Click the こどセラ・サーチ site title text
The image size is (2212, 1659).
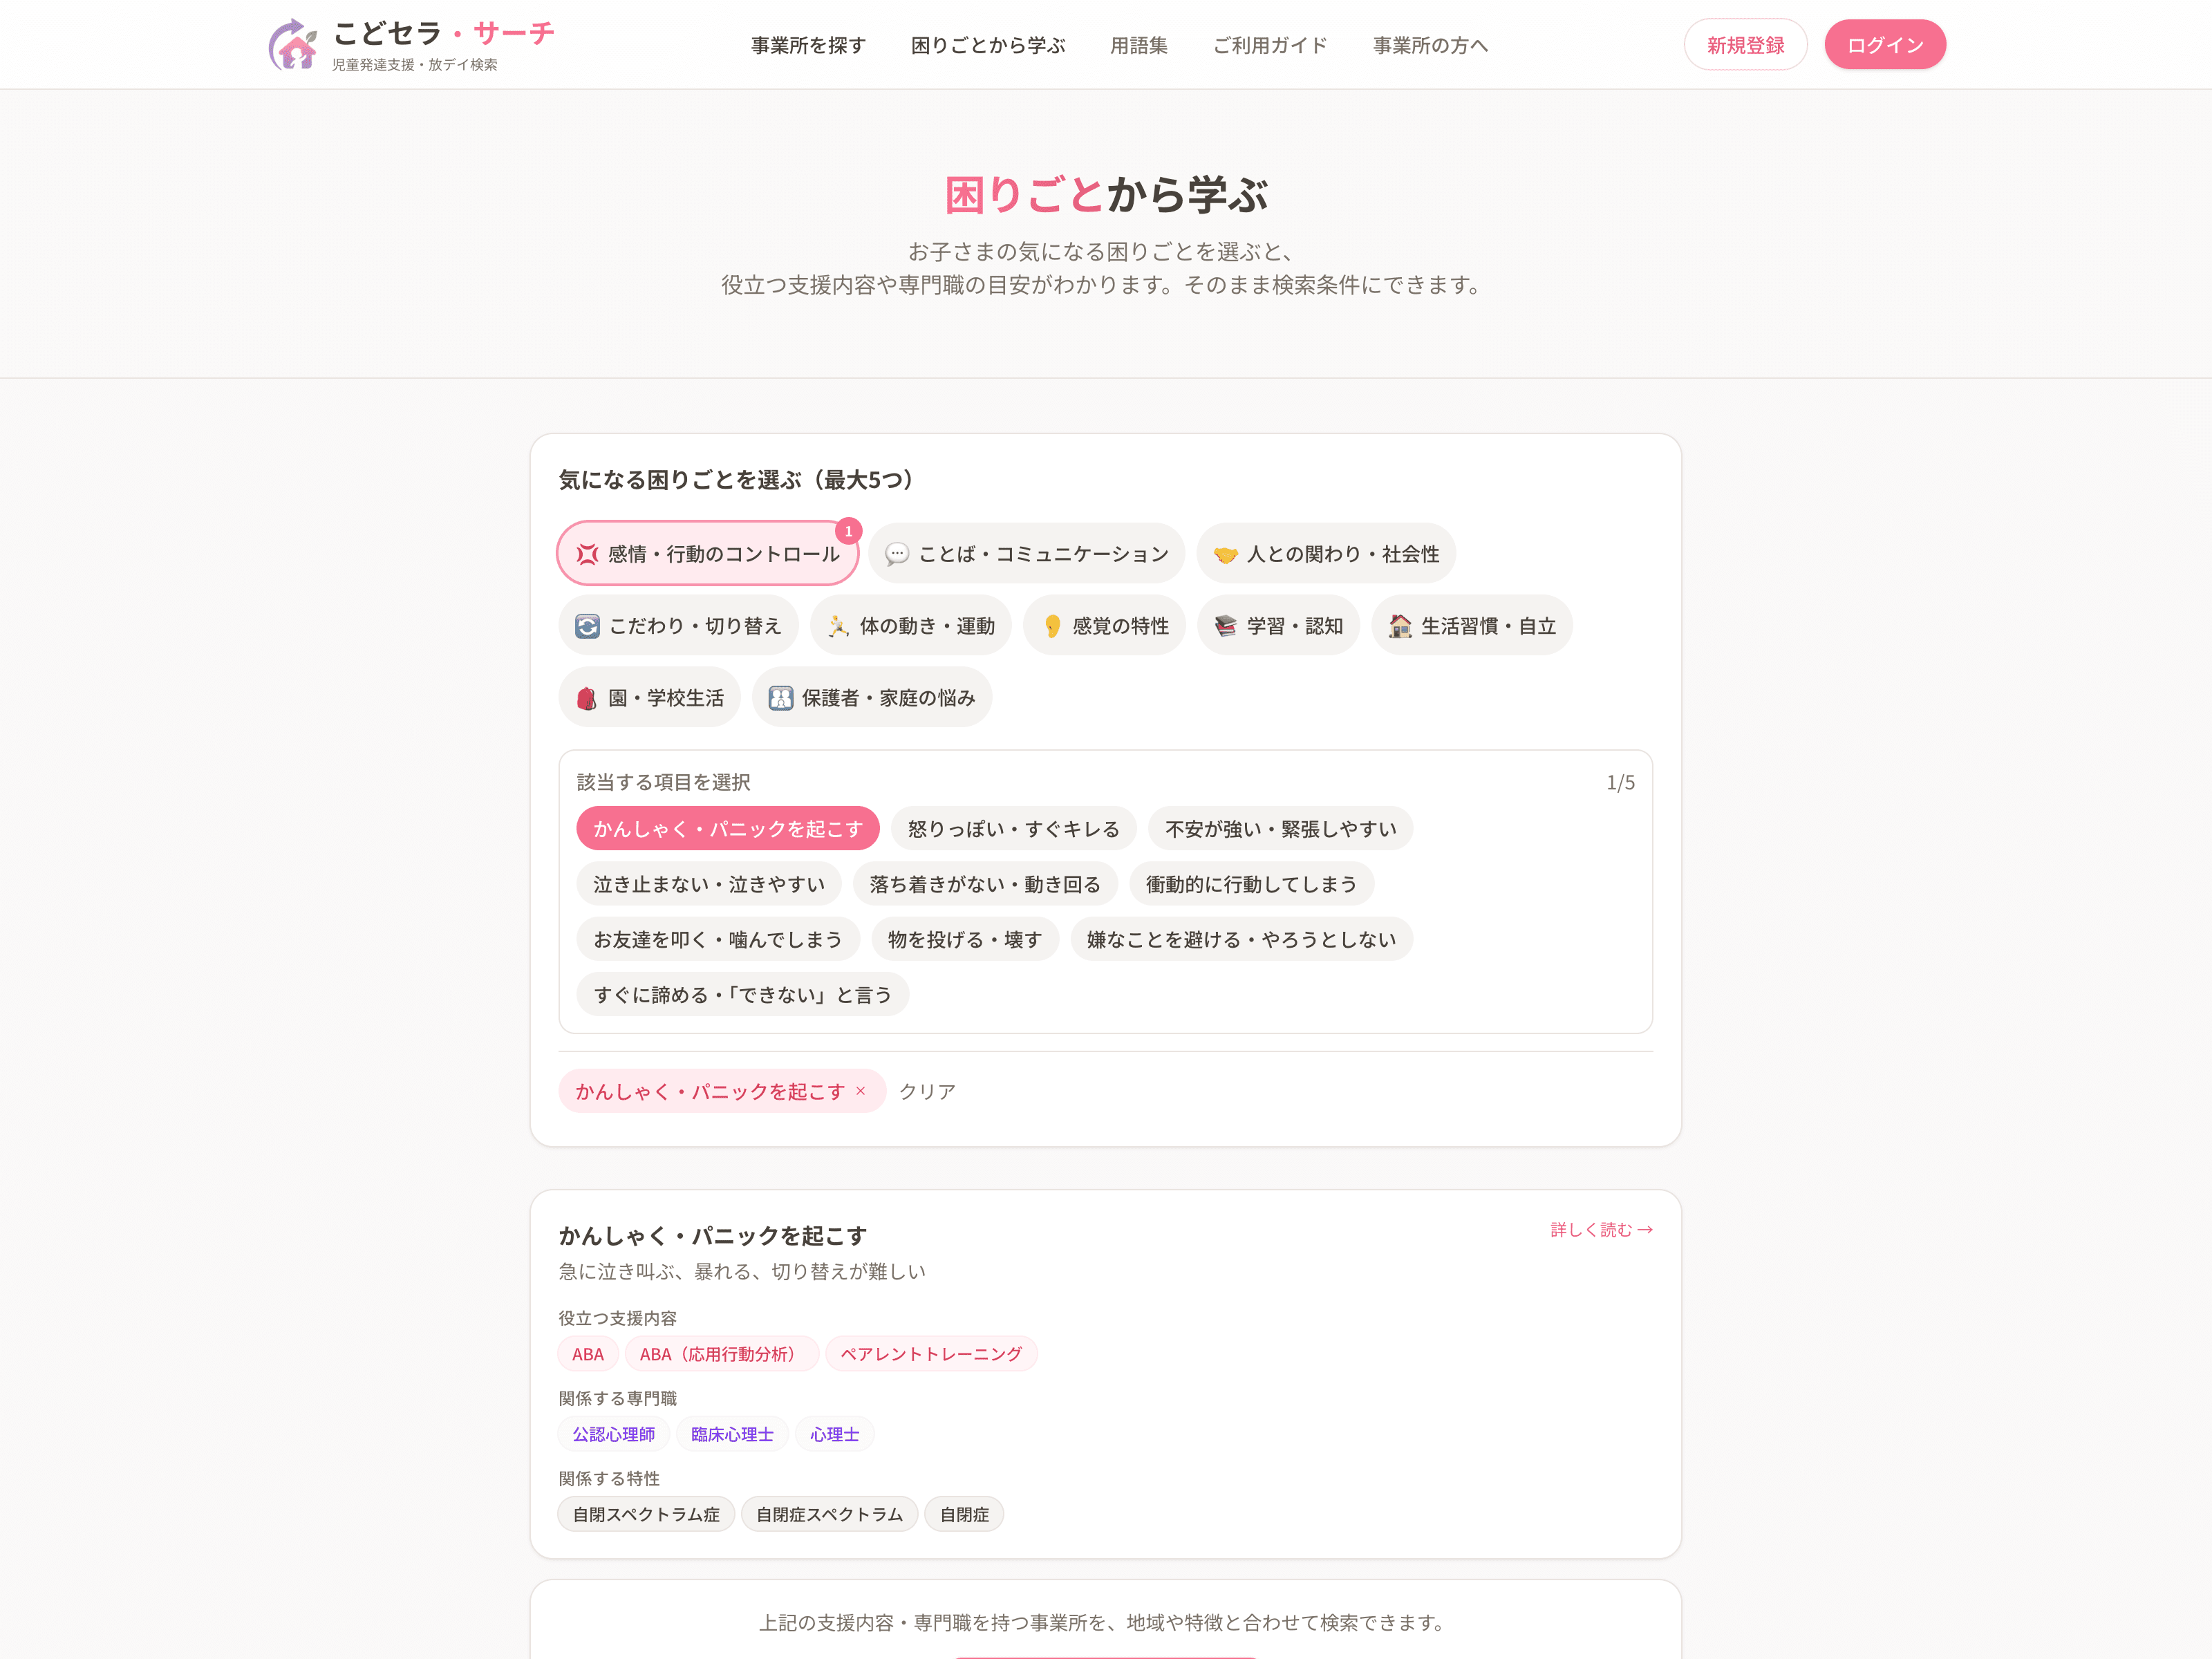point(443,33)
